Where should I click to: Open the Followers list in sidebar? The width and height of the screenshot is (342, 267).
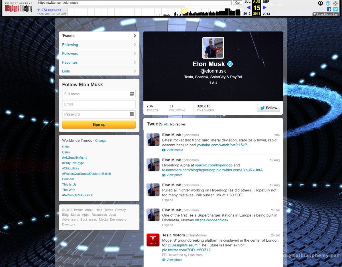click(x=99, y=54)
